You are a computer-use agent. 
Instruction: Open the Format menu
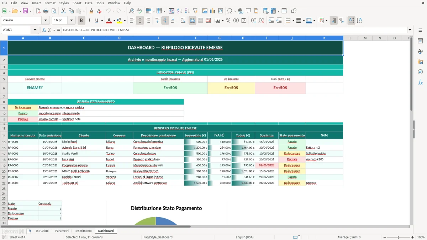pyautogui.click(x=50, y=3)
